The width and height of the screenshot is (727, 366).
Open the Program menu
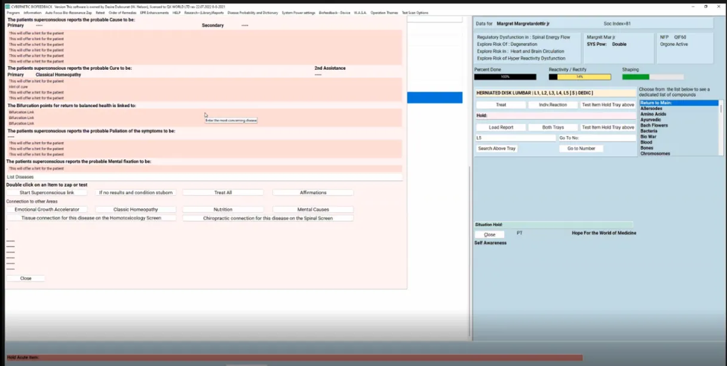tap(13, 13)
